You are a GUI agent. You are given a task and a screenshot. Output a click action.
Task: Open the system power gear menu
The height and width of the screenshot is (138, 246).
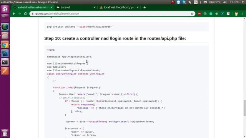[243, 2]
